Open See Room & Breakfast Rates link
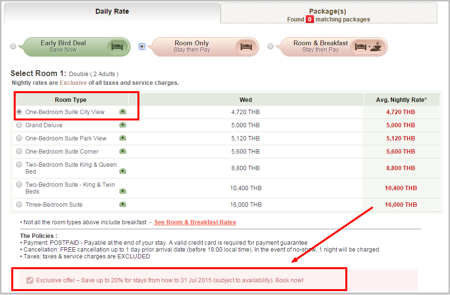Image resolution: width=450 pixels, height=295 pixels. [x=195, y=222]
